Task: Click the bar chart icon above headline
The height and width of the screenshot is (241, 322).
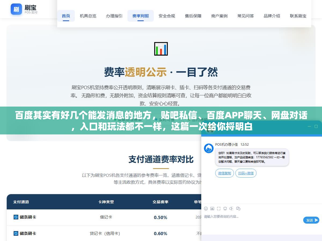Action: (161, 49)
